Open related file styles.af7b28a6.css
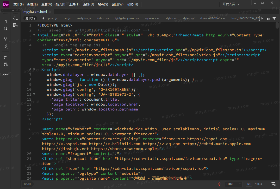This screenshot has width=280, height=189. click(212, 18)
